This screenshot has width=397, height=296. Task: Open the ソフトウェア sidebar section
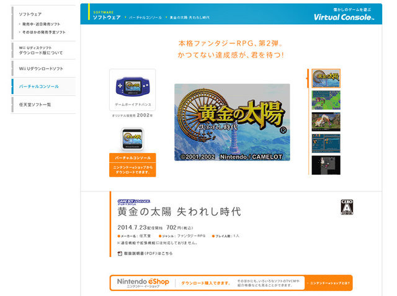30,14
